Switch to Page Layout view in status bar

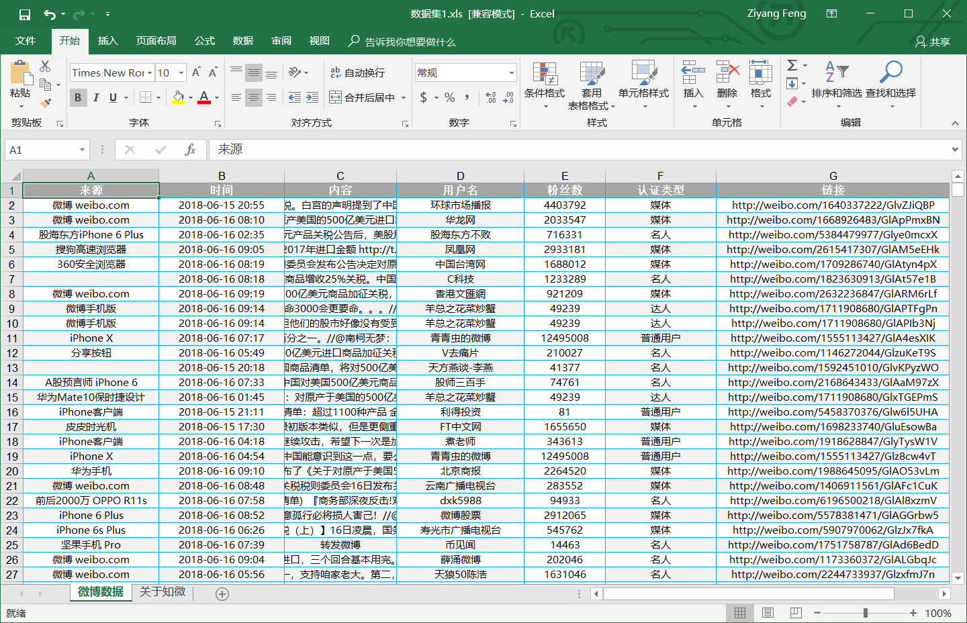[x=768, y=613]
